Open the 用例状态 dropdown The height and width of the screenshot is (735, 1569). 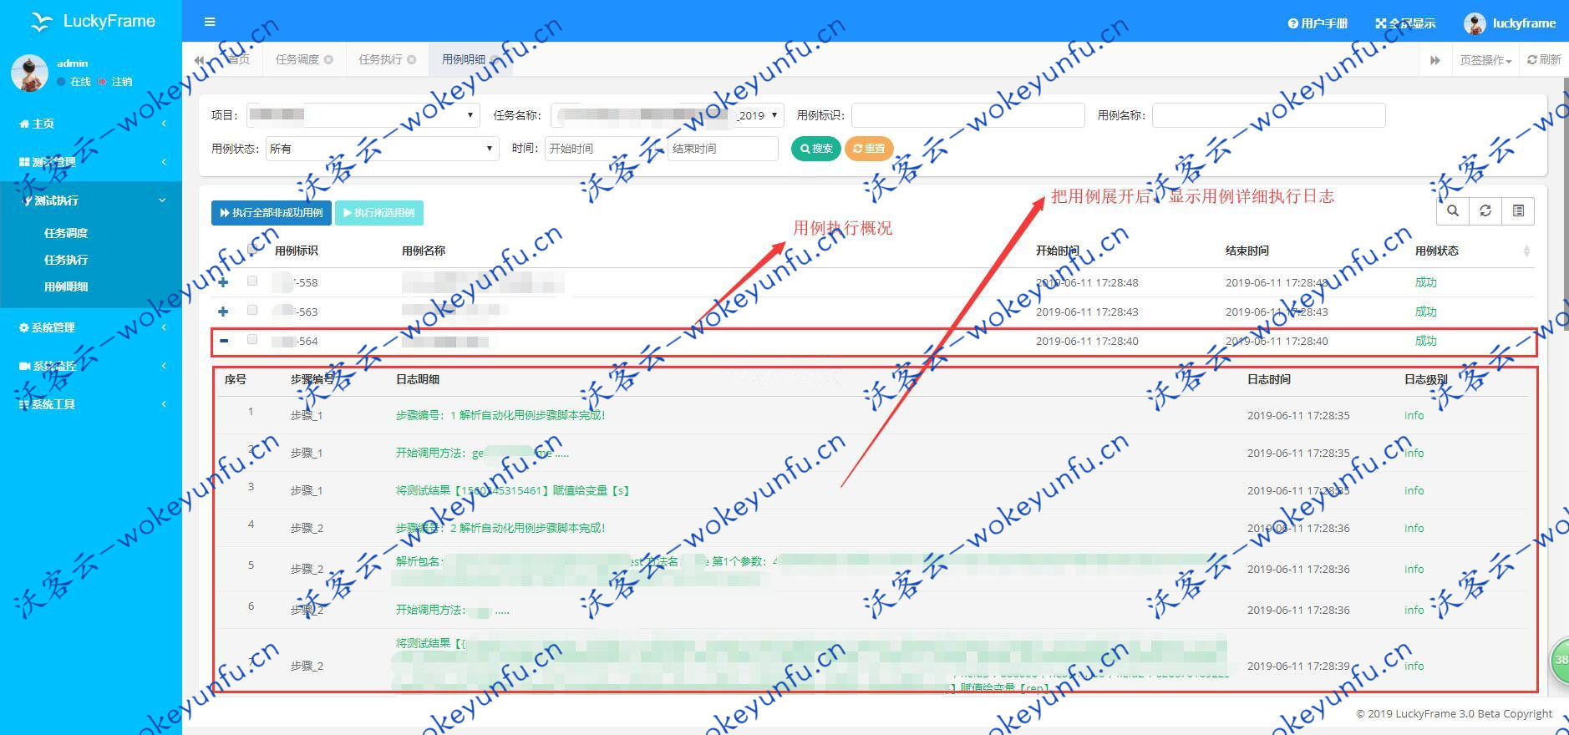[383, 149]
